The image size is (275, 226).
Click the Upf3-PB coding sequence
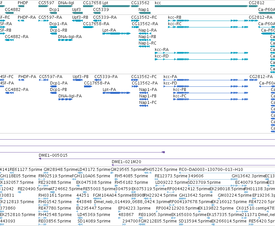78,80
